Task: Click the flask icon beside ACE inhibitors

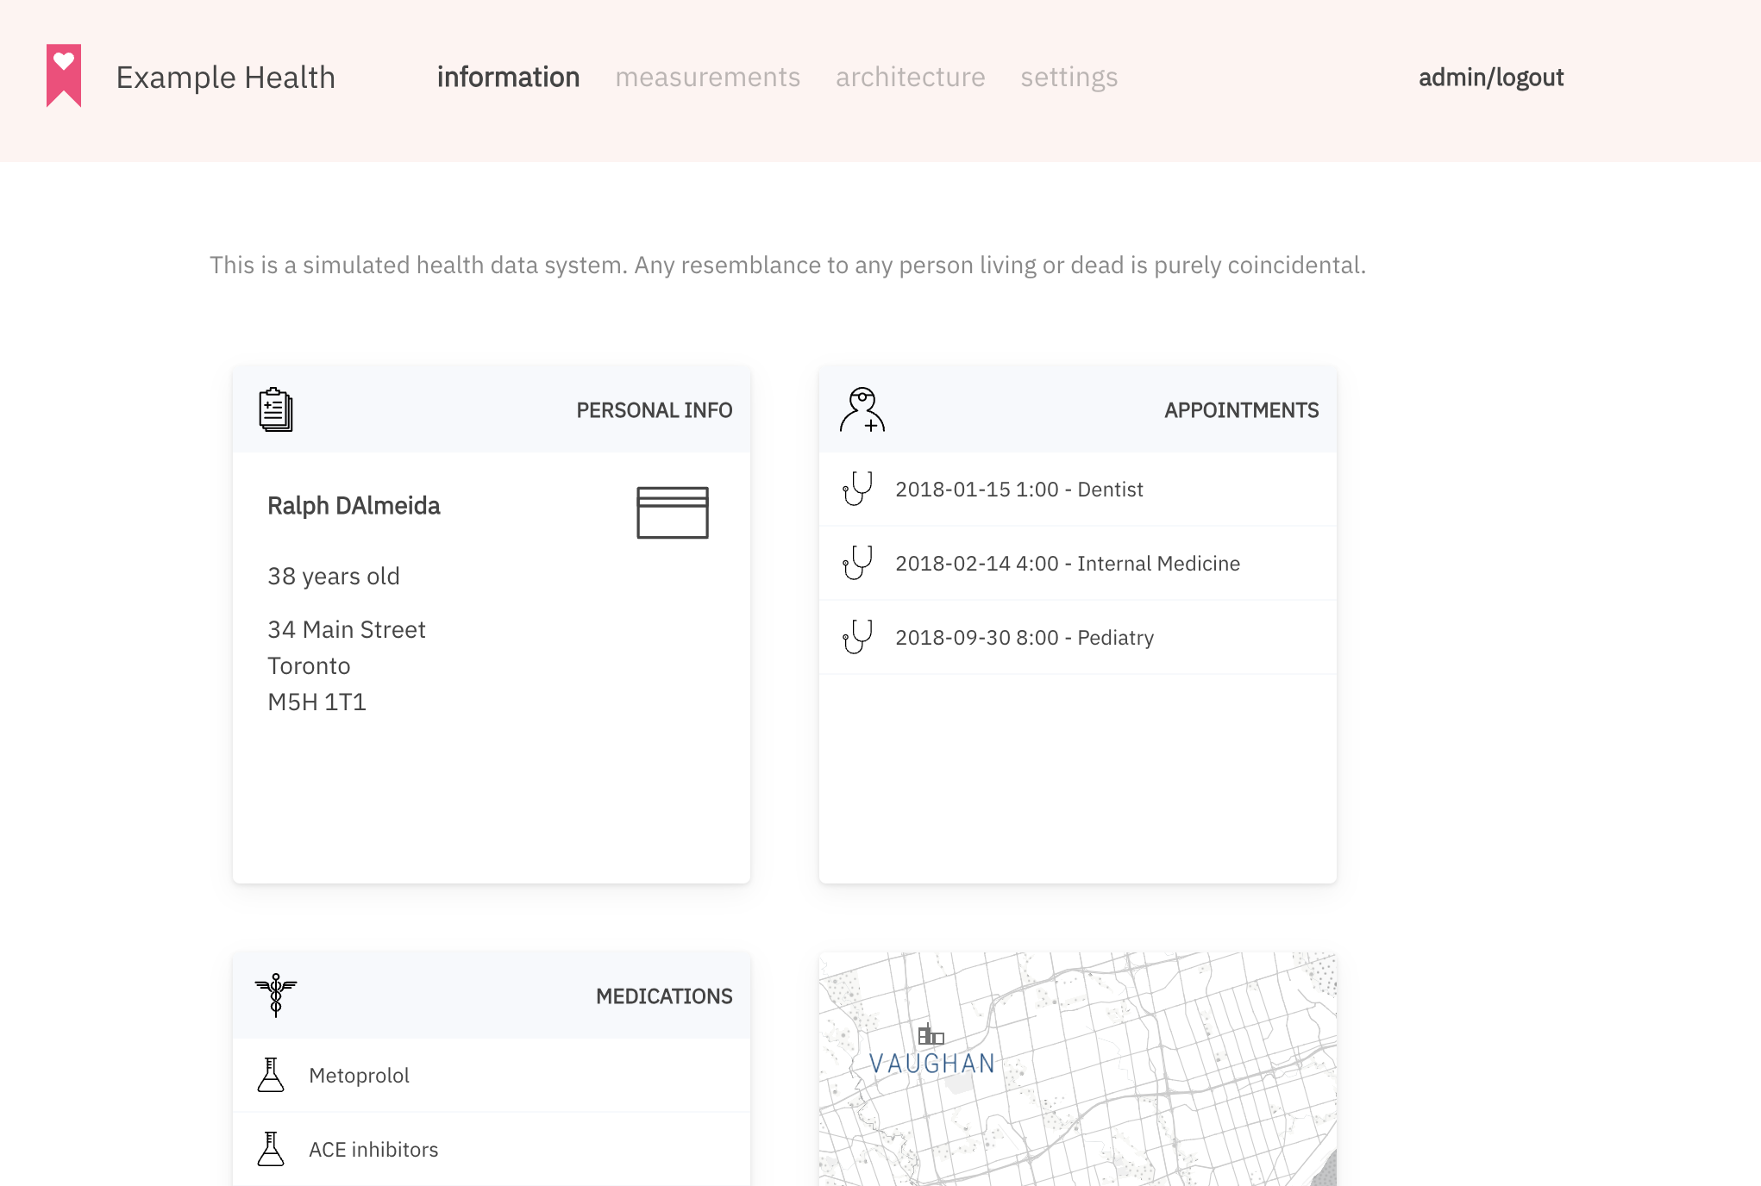Action: [x=271, y=1149]
